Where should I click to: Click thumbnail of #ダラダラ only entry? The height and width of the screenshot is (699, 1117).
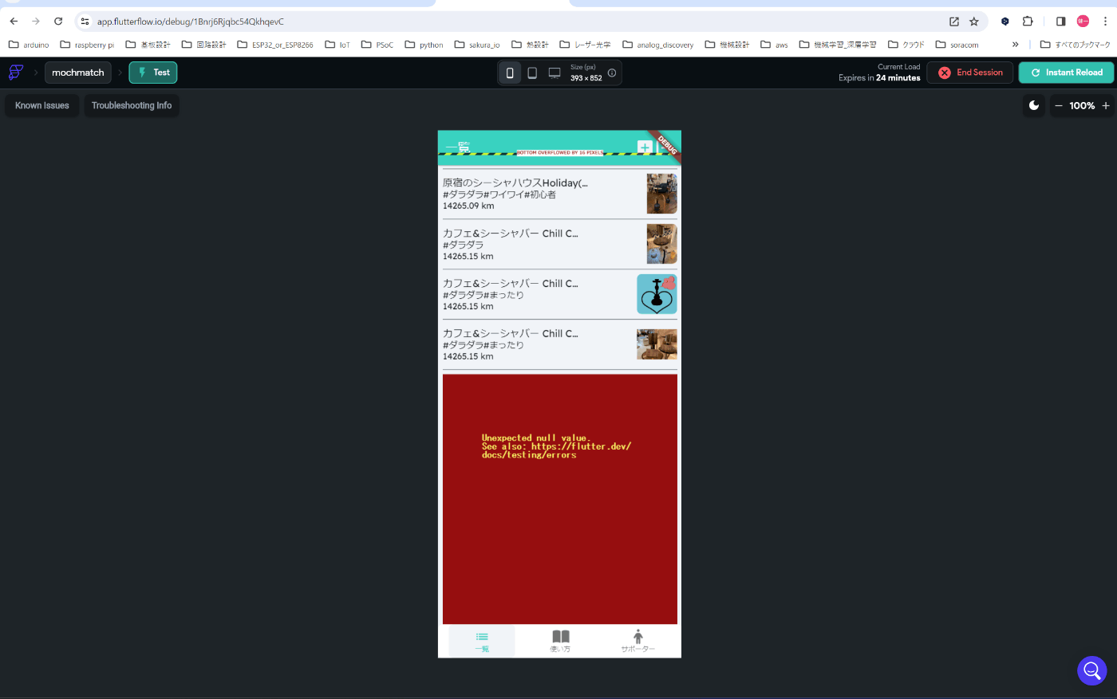pos(662,244)
